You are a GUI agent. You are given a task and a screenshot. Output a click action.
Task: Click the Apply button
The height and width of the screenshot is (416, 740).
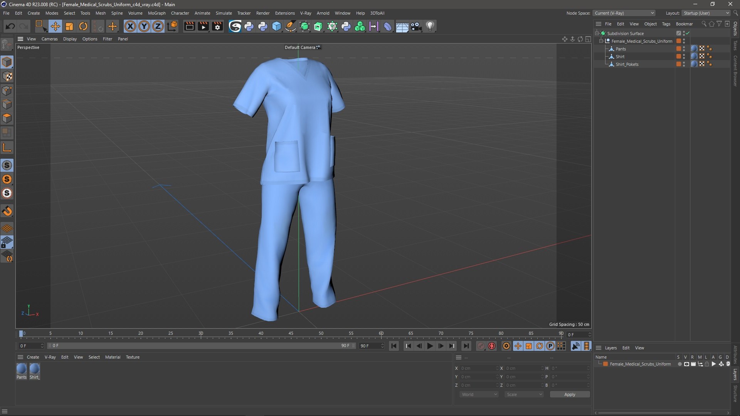[x=570, y=394]
